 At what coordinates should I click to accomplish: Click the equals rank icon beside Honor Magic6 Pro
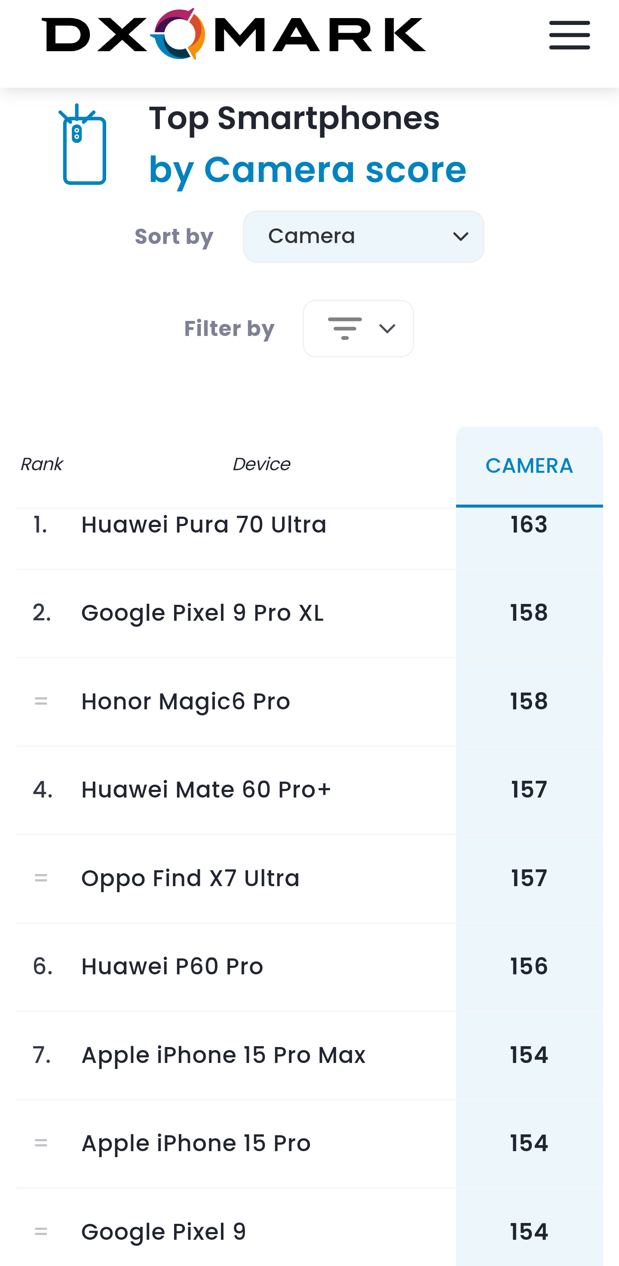point(41,701)
